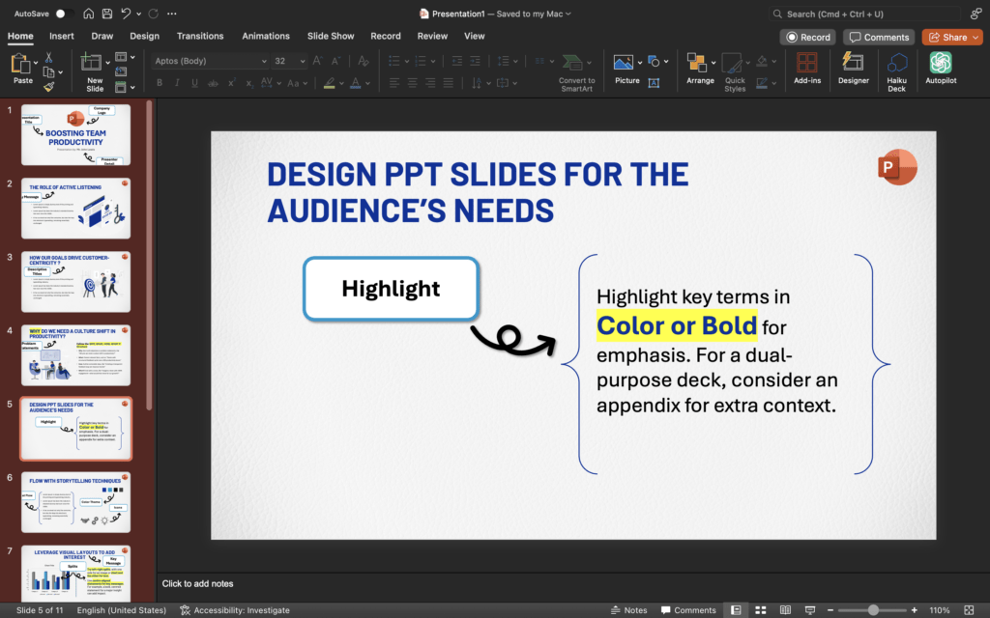The image size is (990, 618).
Task: Switch to the Transitions tab
Action: [x=200, y=36]
